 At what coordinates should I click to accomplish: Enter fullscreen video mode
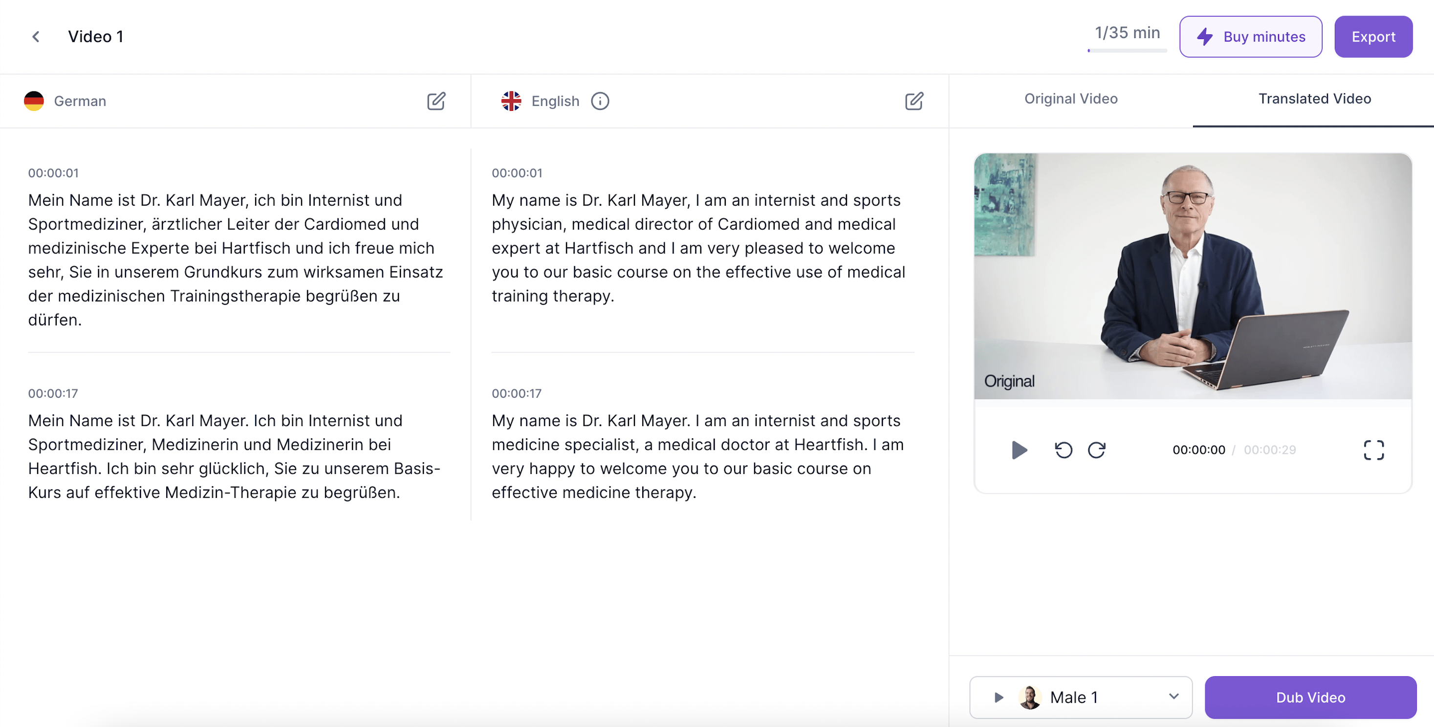tap(1373, 450)
